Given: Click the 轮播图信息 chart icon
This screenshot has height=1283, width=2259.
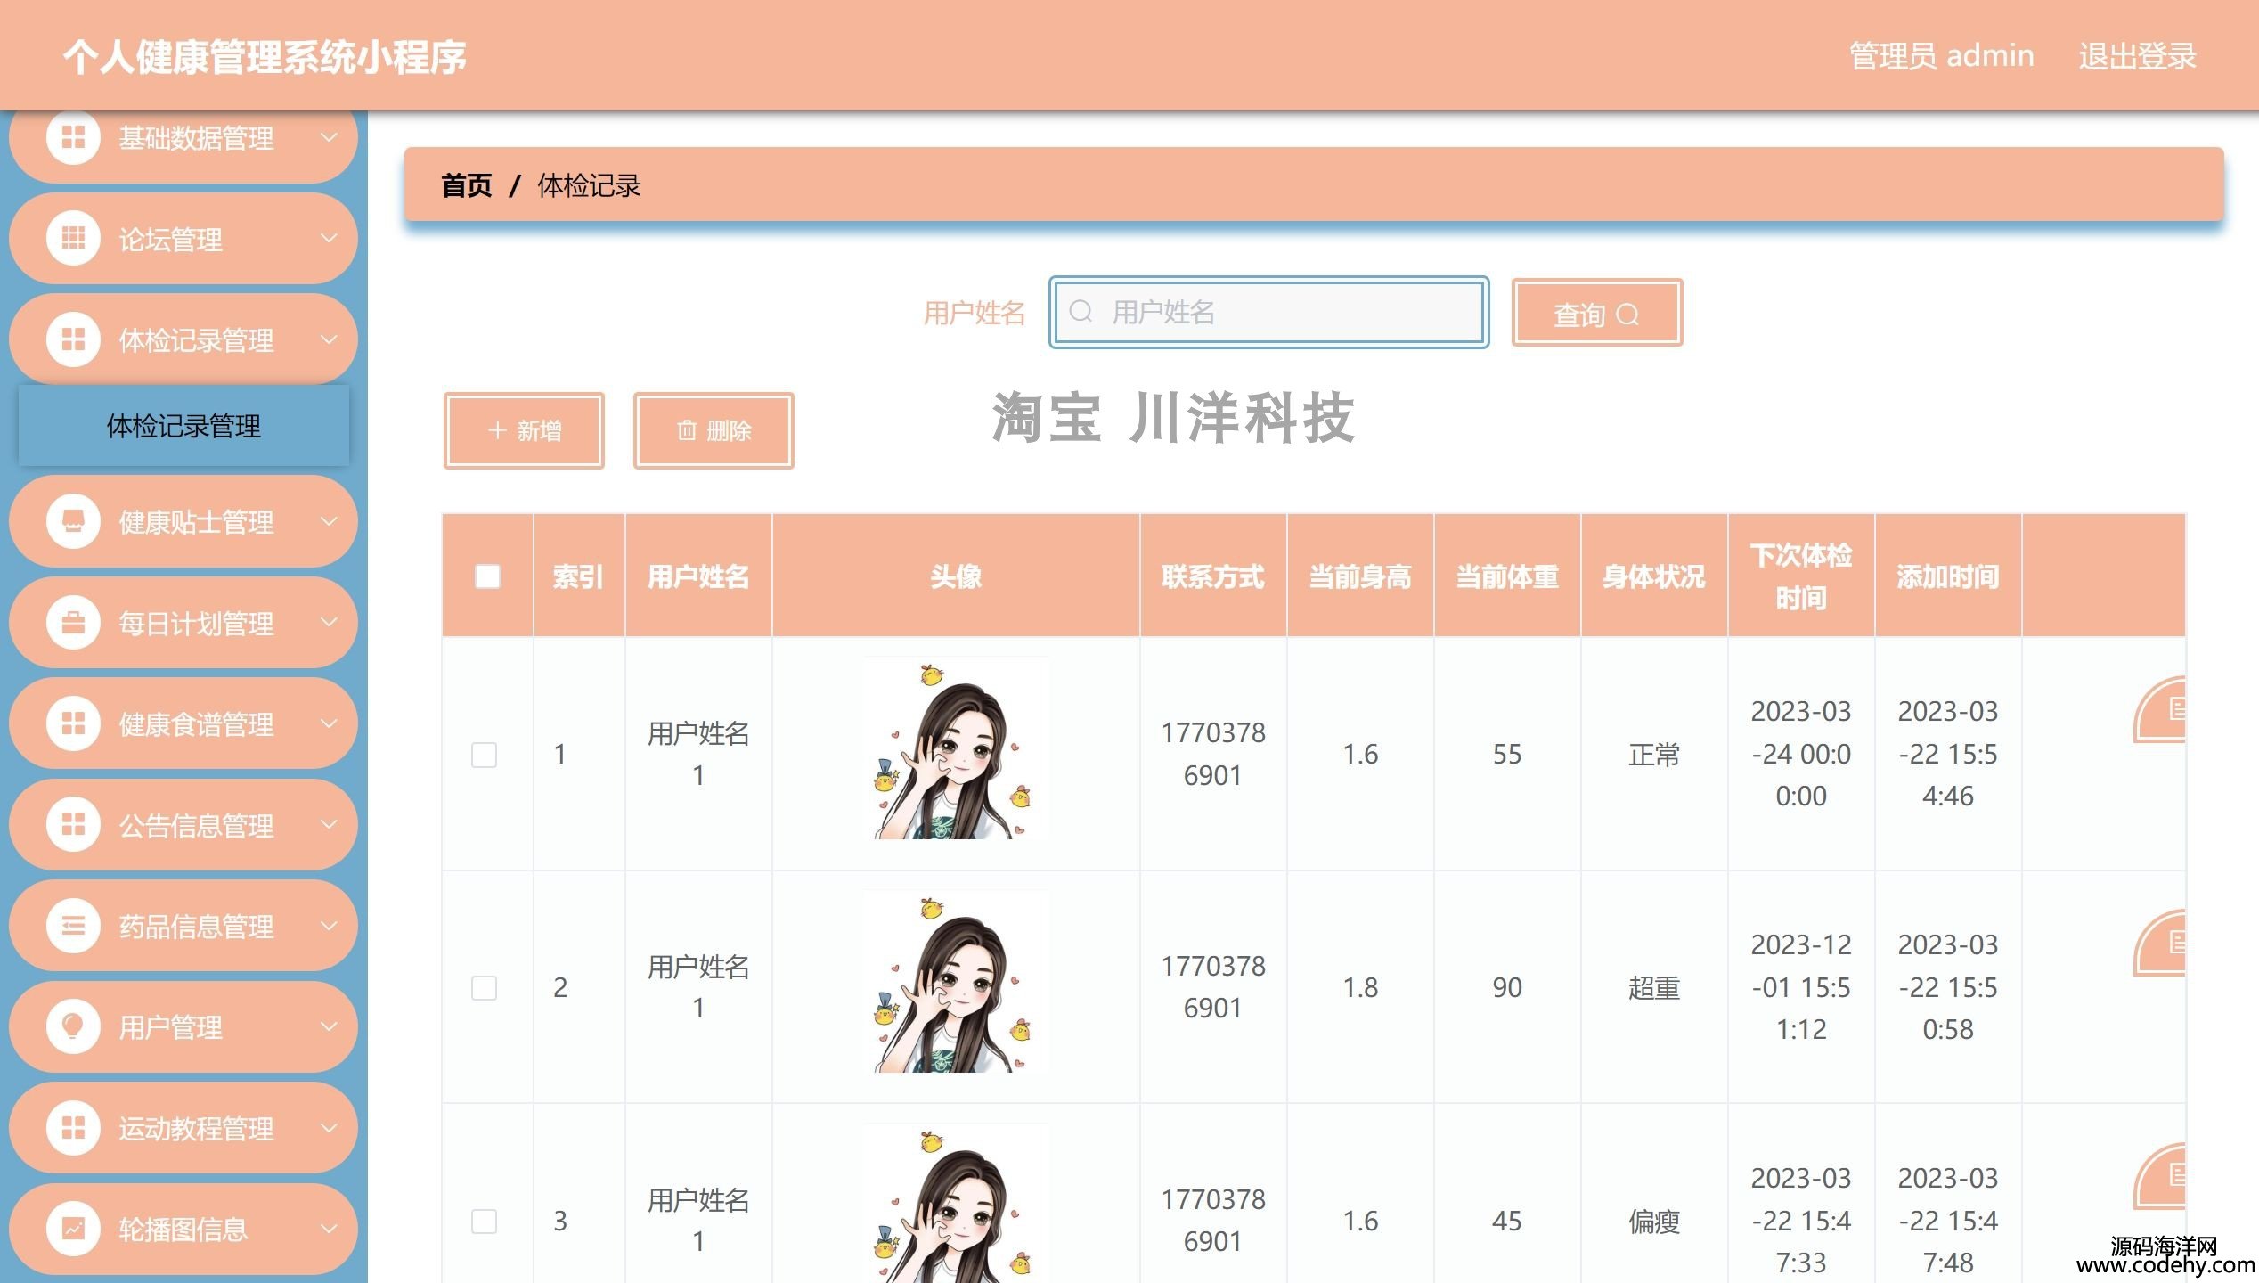Looking at the screenshot, I should pyautogui.click(x=73, y=1230).
